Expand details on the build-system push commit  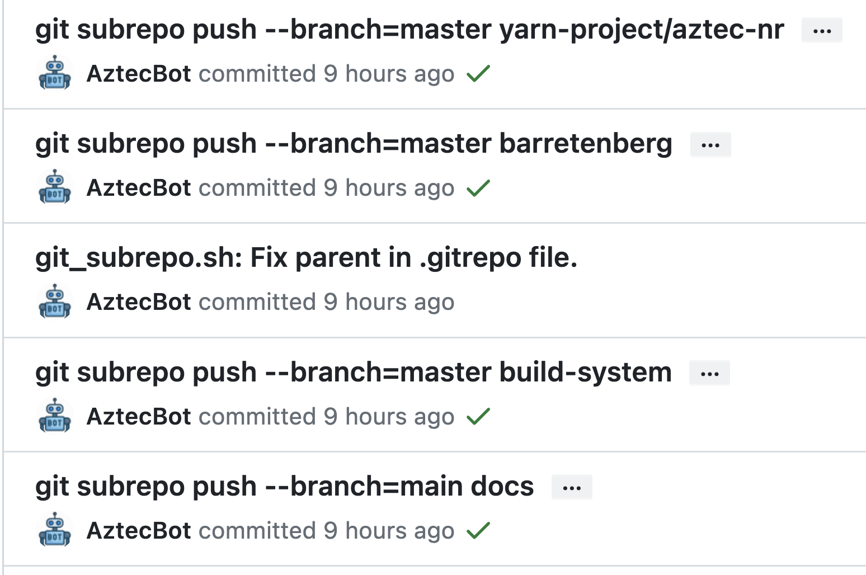tap(709, 373)
